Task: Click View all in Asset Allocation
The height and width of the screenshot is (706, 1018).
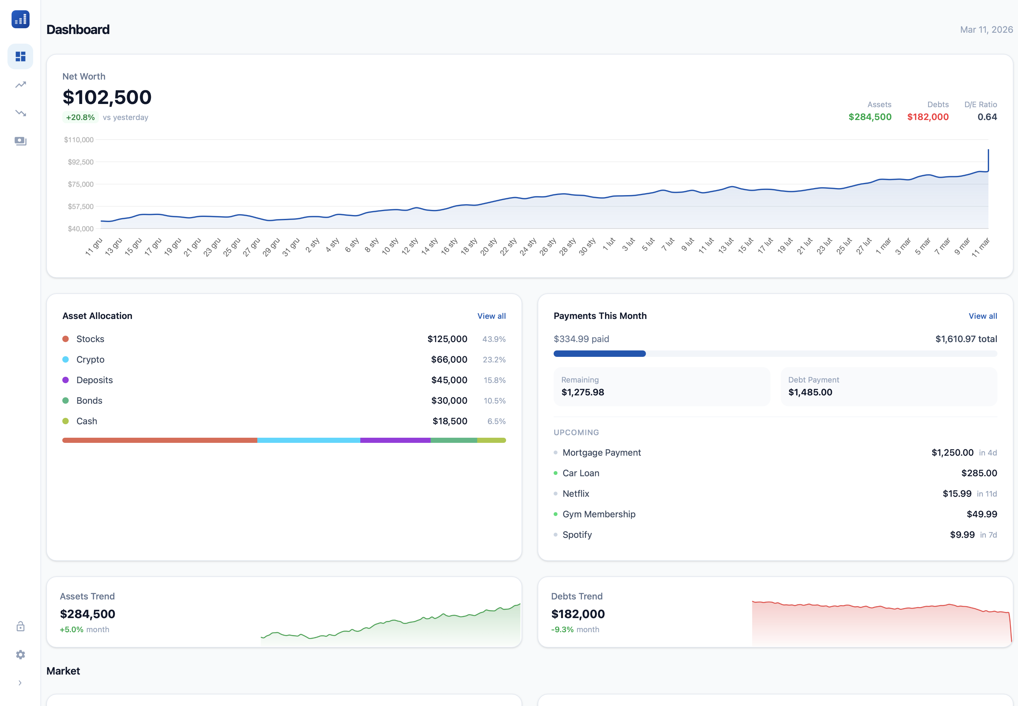Action: [491, 316]
